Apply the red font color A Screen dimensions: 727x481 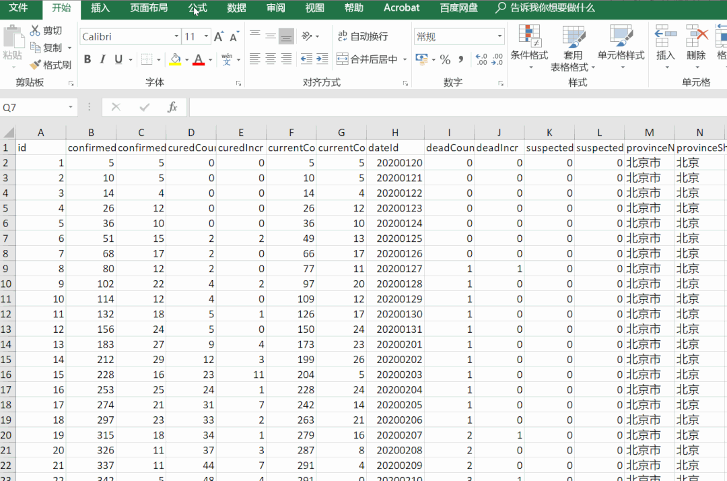199,59
